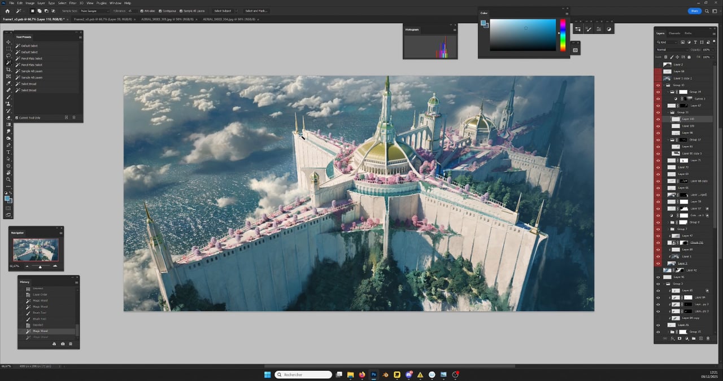723x381 pixels.
Task: Select the Zoom tool
Action: [x=8, y=179]
